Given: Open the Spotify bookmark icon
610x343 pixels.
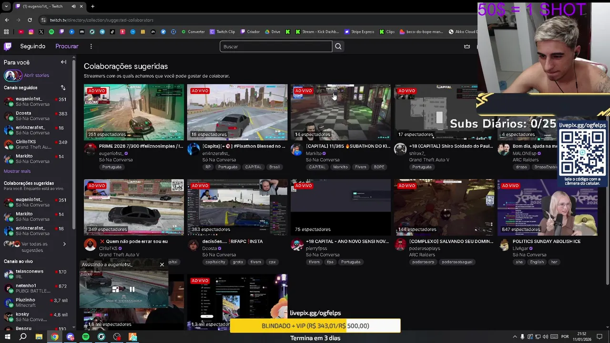Looking at the screenshot, I should click(51, 32).
